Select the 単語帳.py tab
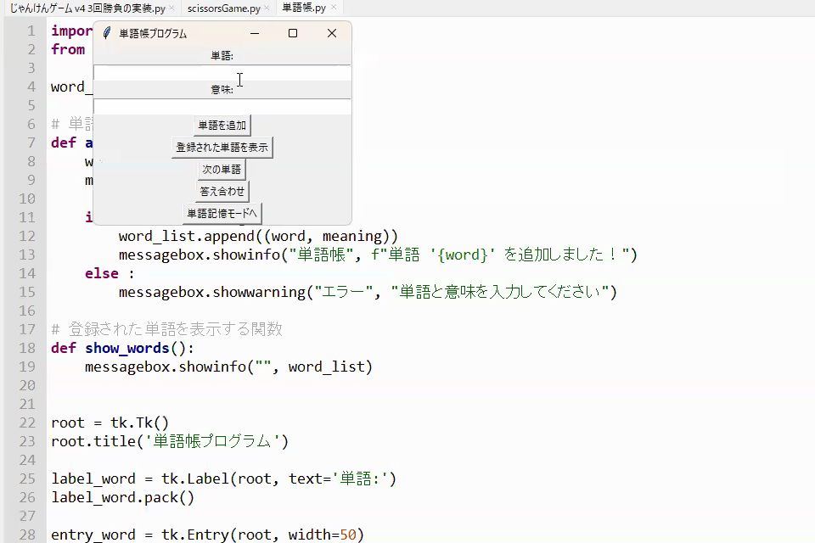 (304, 8)
